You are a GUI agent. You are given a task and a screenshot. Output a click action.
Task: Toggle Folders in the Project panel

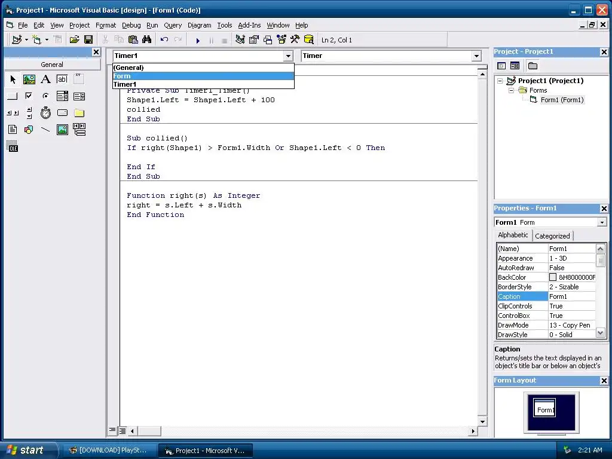[x=533, y=66]
